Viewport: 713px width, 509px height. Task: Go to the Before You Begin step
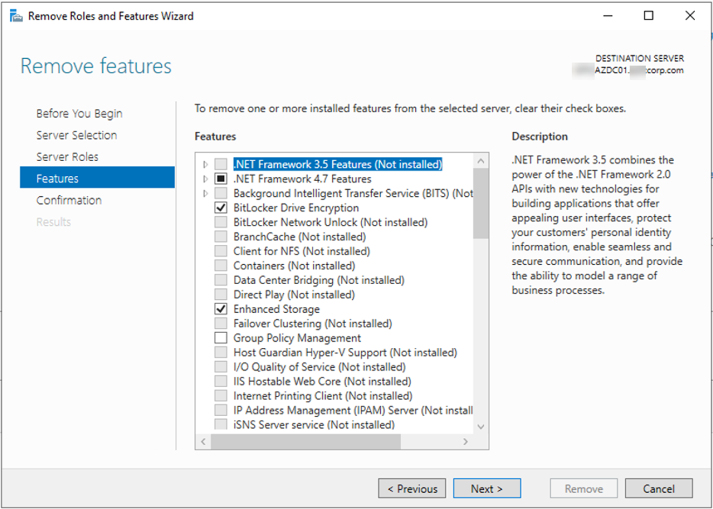[x=79, y=114]
